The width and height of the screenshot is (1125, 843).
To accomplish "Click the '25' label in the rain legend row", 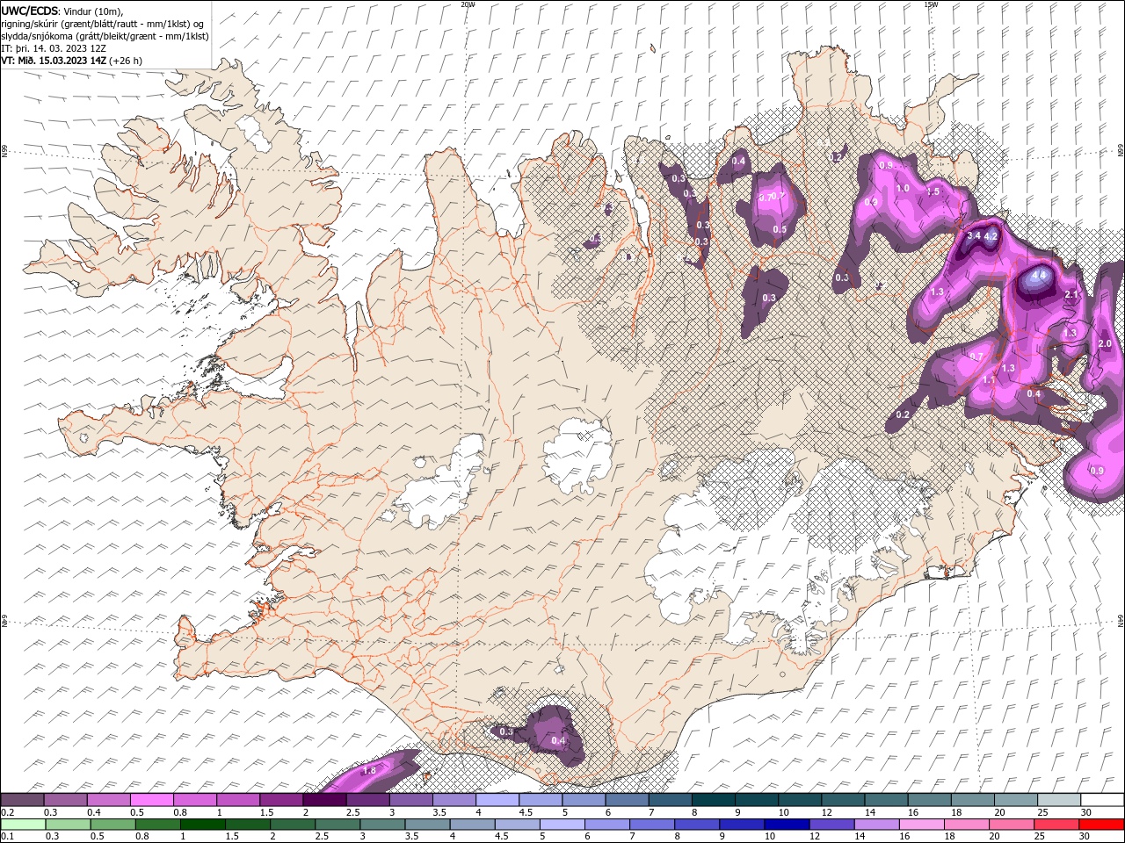I will point(1042,837).
